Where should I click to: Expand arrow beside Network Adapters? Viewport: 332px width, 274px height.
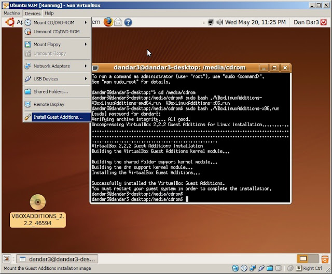[x=86, y=66]
